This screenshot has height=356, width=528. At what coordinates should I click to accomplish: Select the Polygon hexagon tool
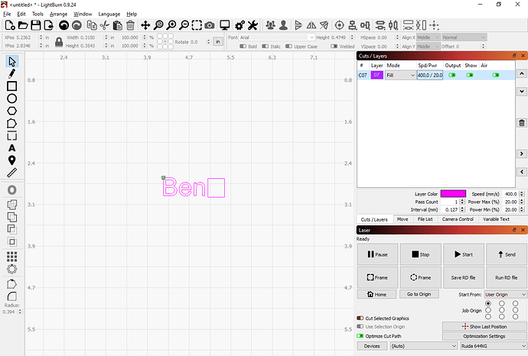pyautogui.click(x=11, y=111)
